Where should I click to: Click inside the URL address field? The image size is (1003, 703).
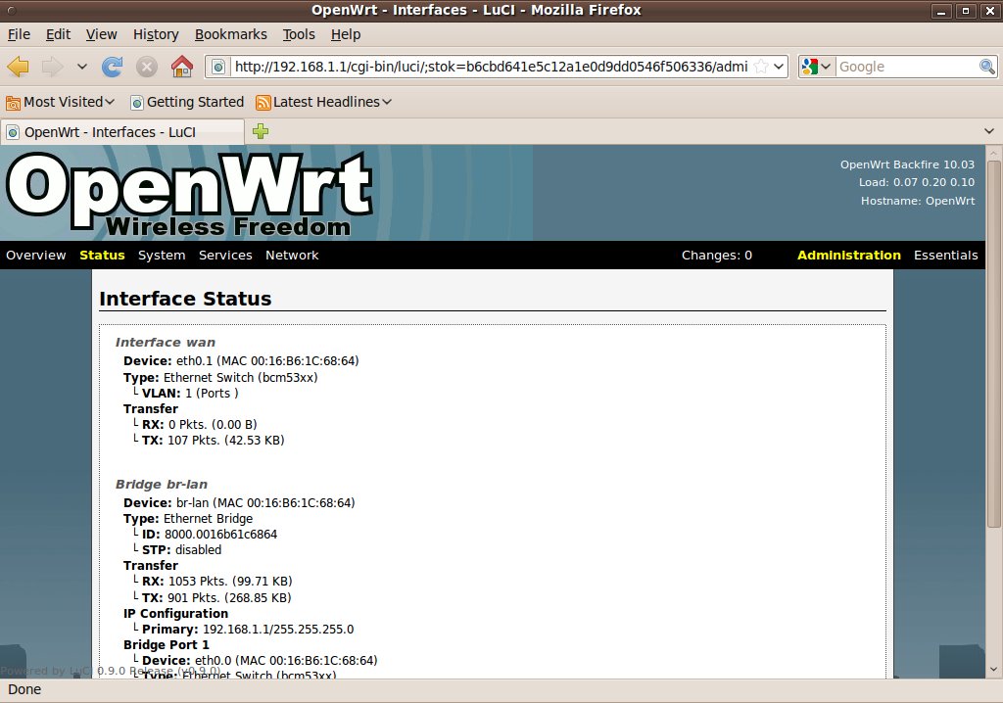(490, 67)
